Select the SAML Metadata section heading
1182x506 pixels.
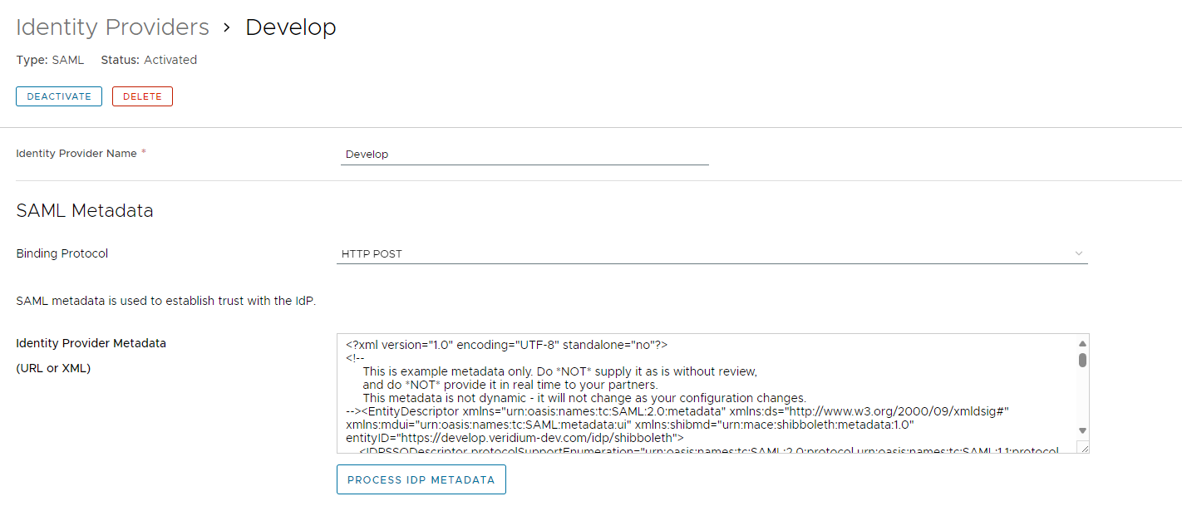(x=85, y=211)
